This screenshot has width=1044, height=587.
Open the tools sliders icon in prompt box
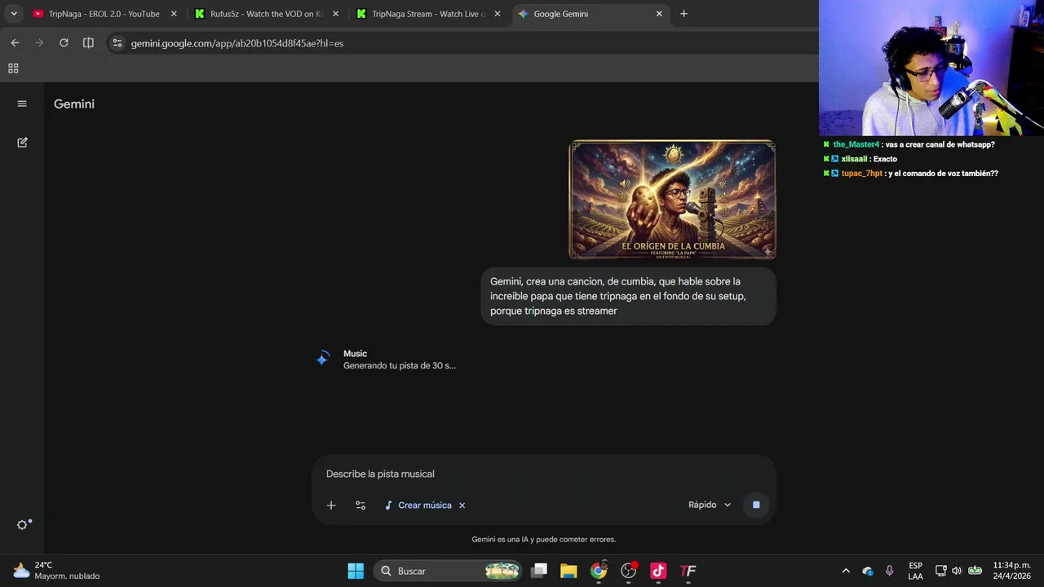tap(361, 505)
